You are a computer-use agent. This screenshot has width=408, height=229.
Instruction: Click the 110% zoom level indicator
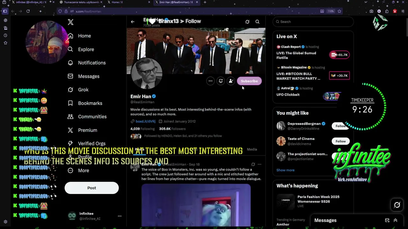pyautogui.click(x=331, y=11)
